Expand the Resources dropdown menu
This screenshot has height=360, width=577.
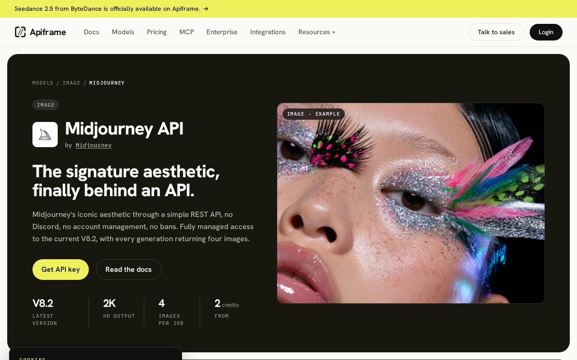tap(316, 32)
